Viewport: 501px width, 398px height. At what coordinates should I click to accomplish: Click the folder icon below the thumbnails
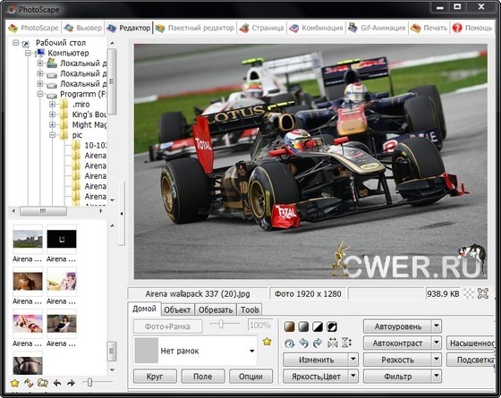click(x=43, y=383)
